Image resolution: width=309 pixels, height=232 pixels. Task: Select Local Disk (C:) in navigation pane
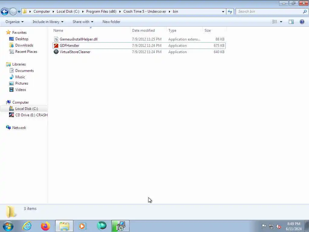27,109
